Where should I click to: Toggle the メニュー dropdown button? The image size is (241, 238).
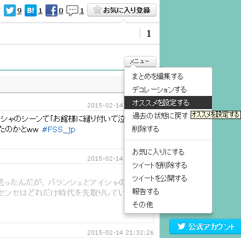click(140, 61)
